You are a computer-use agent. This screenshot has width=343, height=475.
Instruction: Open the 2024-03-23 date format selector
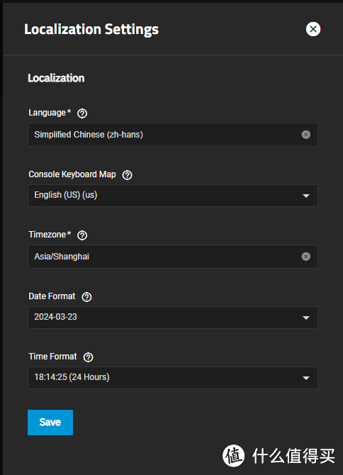(x=173, y=317)
